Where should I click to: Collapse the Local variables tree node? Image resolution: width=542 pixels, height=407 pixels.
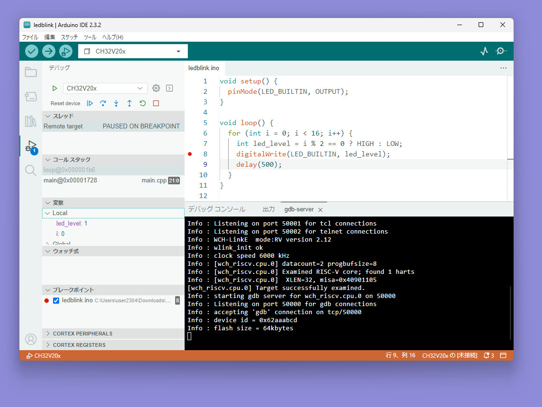click(x=47, y=213)
